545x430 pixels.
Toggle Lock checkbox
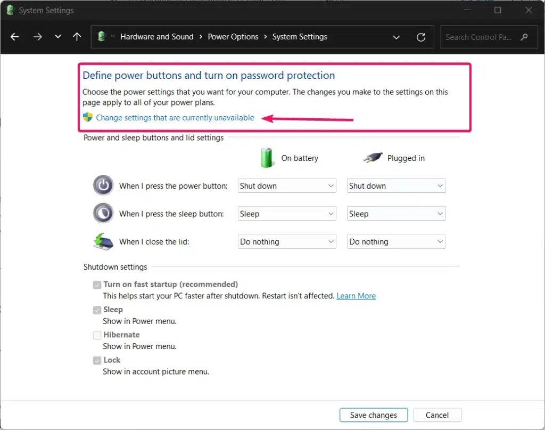click(x=97, y=360)
